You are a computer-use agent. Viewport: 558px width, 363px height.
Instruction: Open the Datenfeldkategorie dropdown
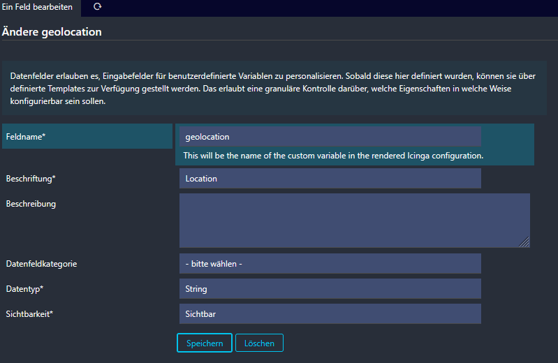[330, 264]
